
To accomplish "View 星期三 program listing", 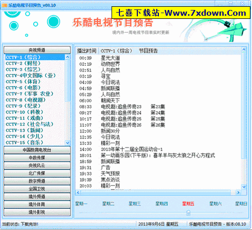I will (135, 204).
